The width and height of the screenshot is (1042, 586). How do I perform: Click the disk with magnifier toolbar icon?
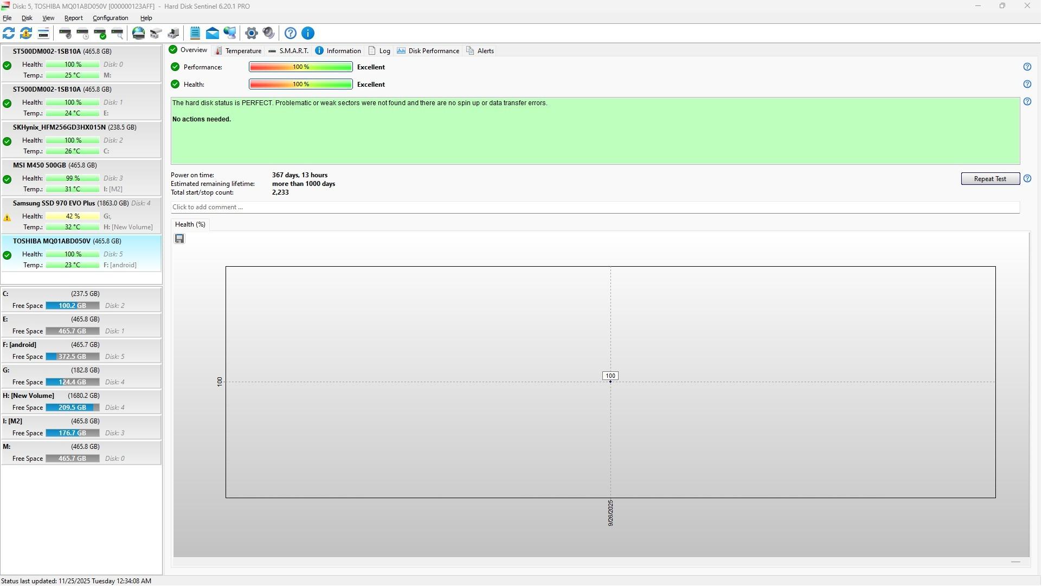[x=117, y=34]
